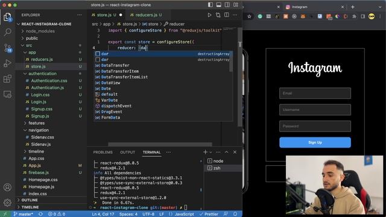The height and width of the screenshot is (217, 386).
Task: Close the terminal panel
Action: click(x=235, y=152)
